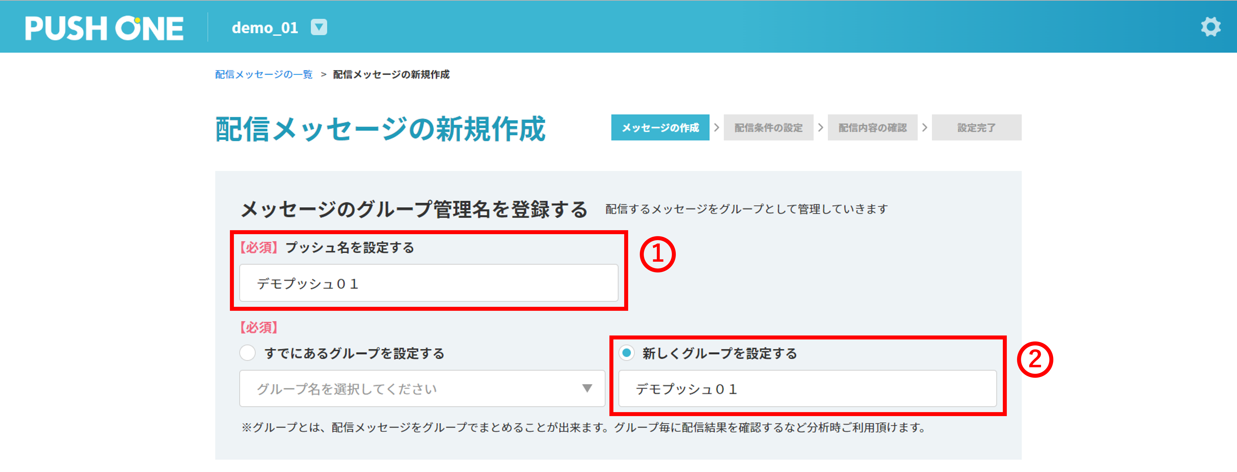Open the demo_01 account dropdown arrow

319,27
